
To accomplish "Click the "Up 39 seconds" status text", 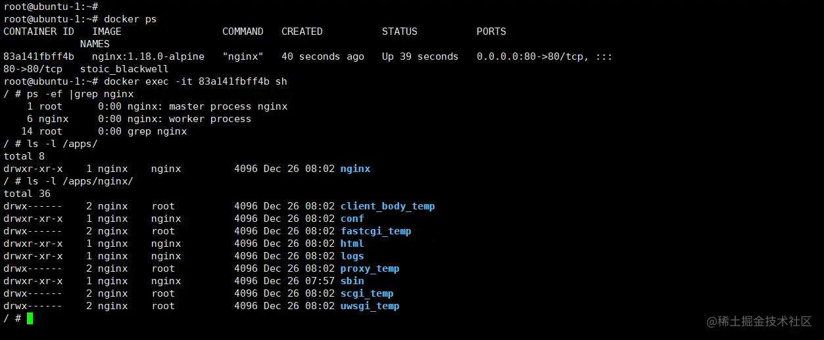I will 420,56.
